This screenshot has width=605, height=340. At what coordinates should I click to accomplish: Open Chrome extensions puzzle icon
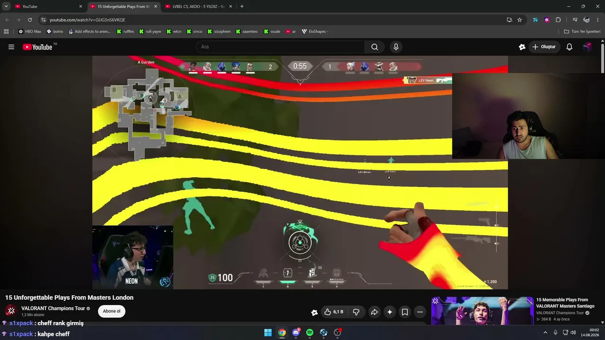click(x=558, y=20)
